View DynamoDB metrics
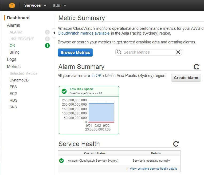 [19, 80]
